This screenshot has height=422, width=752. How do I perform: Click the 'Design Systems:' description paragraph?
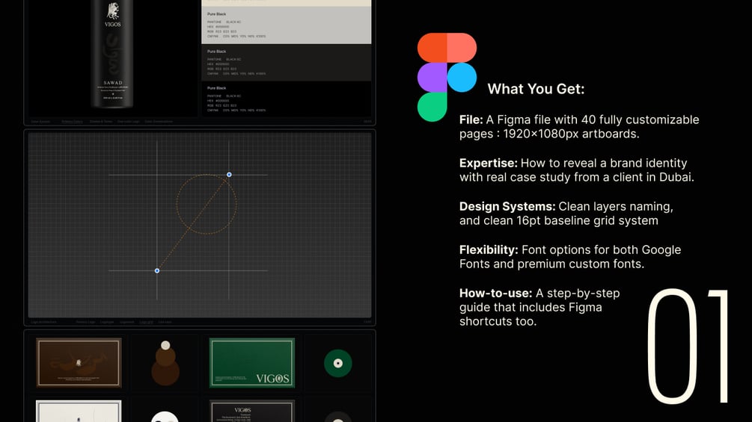click(566, 214)
